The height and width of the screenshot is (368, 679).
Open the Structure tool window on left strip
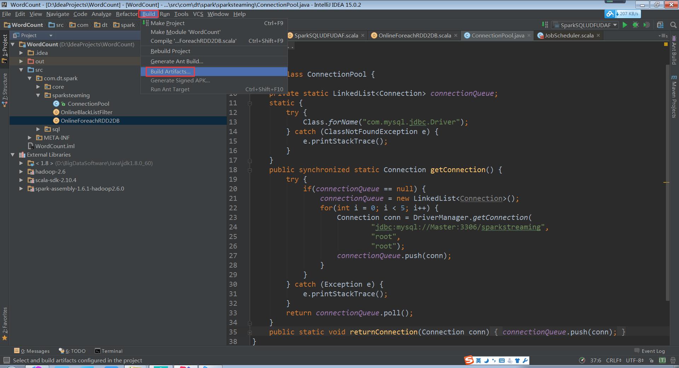[x=5, y=90]
